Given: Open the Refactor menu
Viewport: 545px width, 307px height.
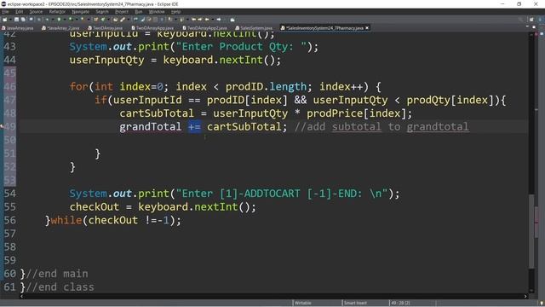Looking at the screenshot, I should [57, 11].
